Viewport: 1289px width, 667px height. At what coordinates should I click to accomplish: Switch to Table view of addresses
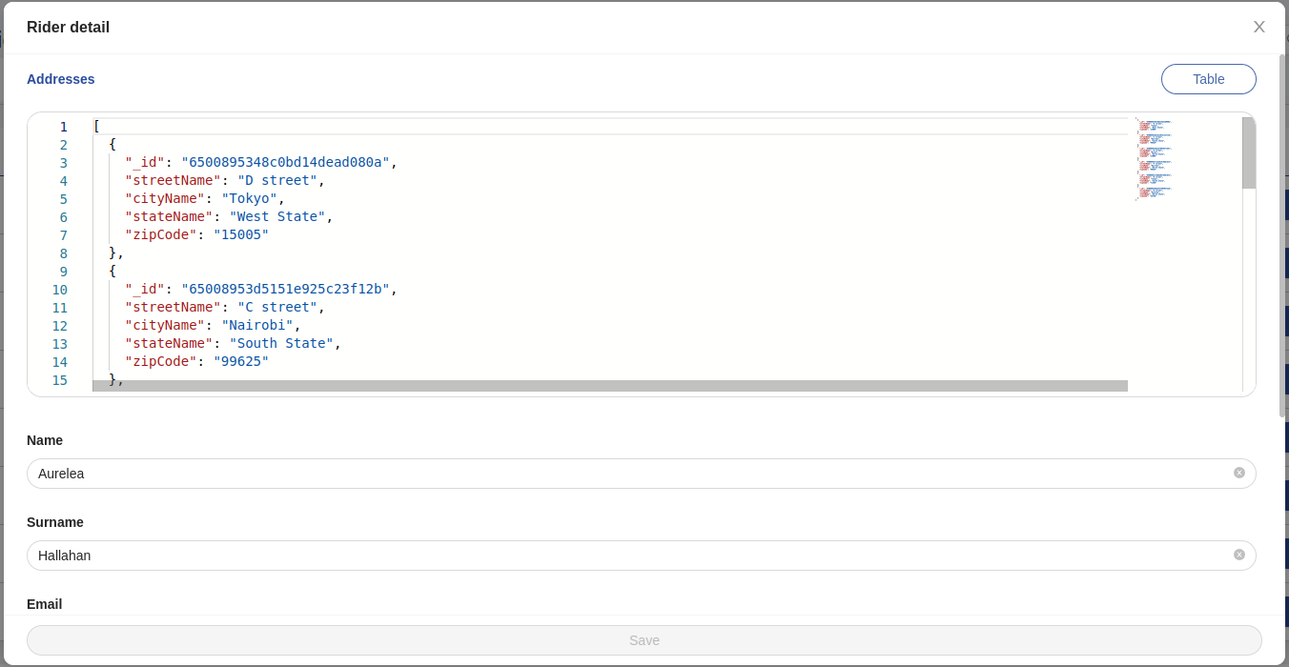[1208, 79]
